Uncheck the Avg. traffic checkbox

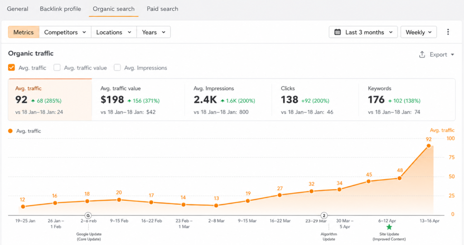11,68
